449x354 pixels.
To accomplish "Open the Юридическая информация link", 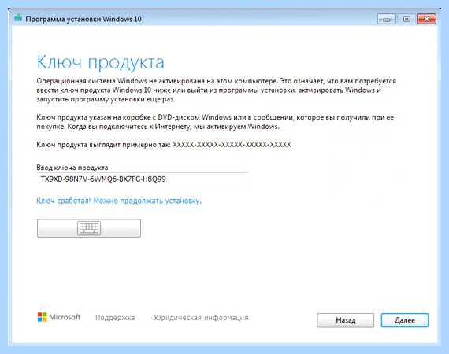I will point(201,317).
